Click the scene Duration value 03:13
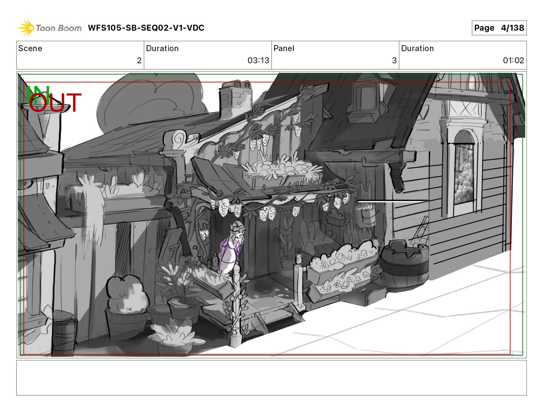Viewport: 544px width, 420px height. pos(258,61)
